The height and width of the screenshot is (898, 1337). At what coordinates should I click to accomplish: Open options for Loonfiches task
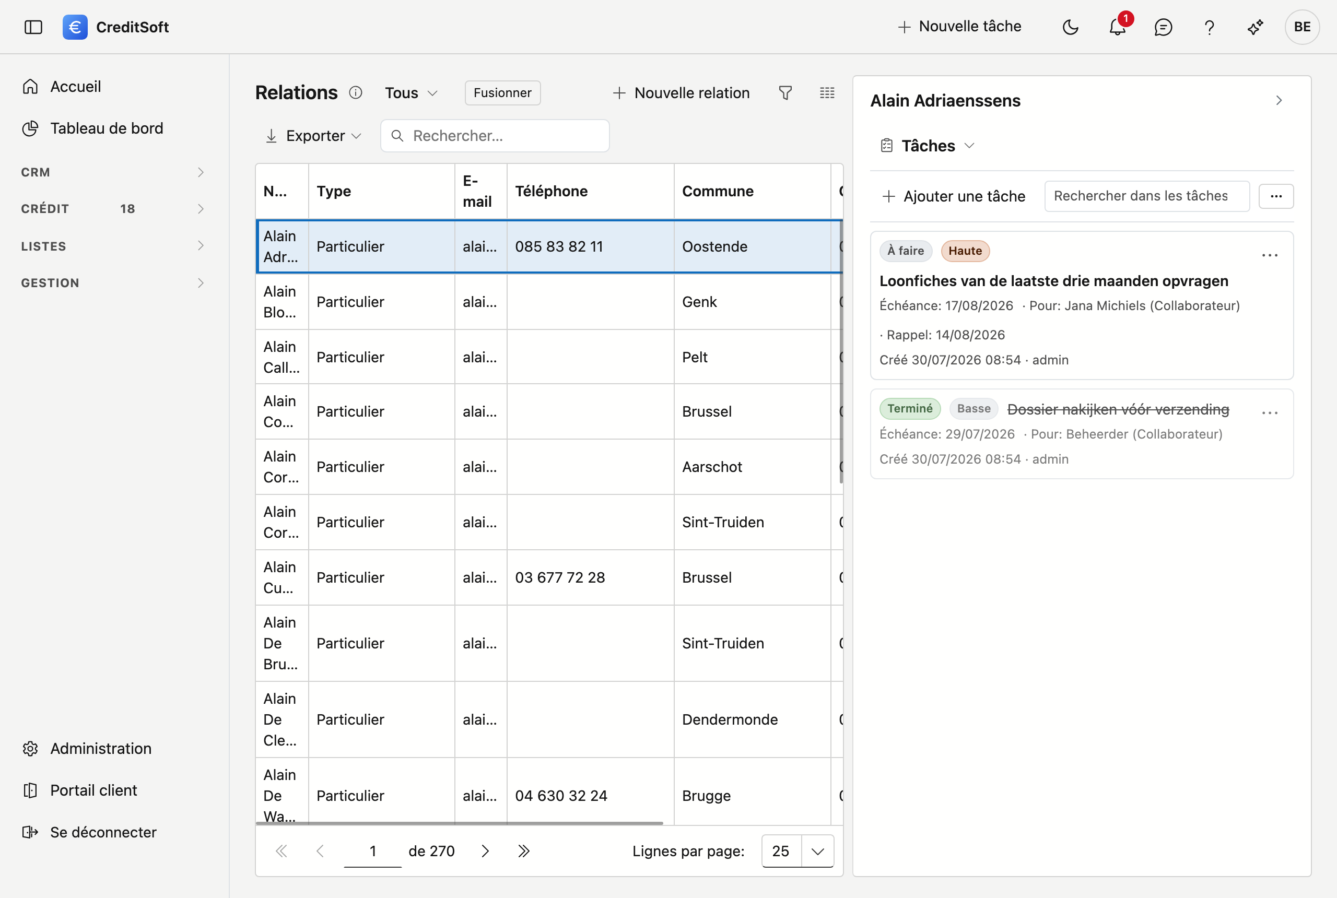point(1270,255)
